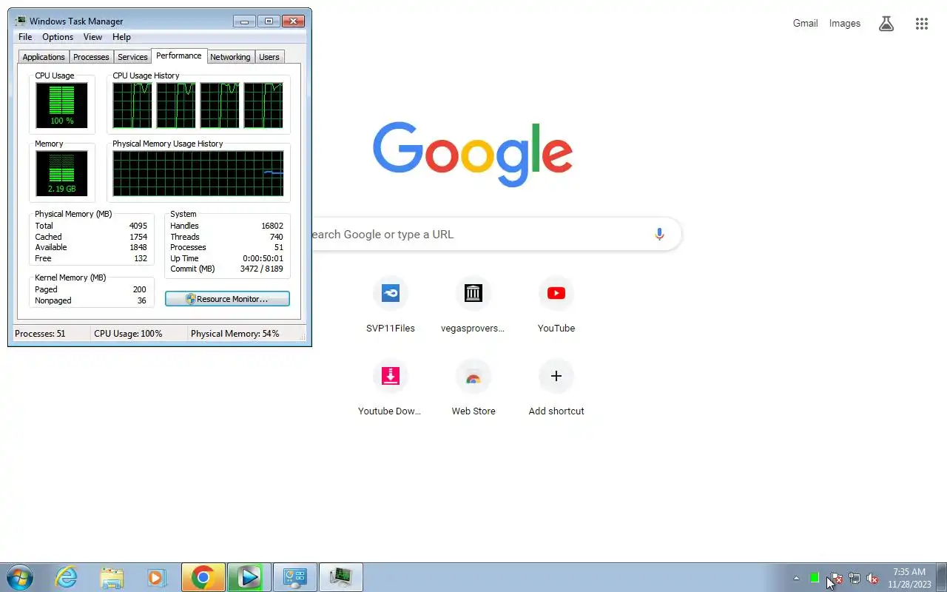Click the Images link

click(844, 24)
